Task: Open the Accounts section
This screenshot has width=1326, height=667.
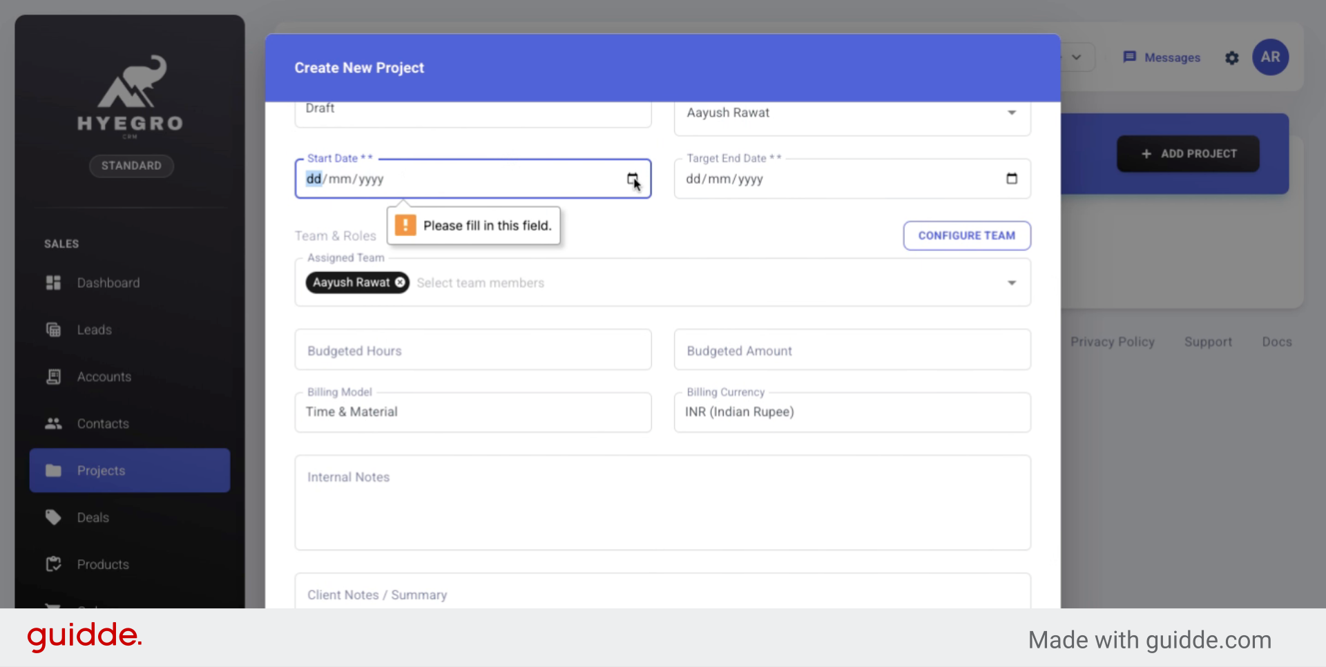Action: point(104,376)
